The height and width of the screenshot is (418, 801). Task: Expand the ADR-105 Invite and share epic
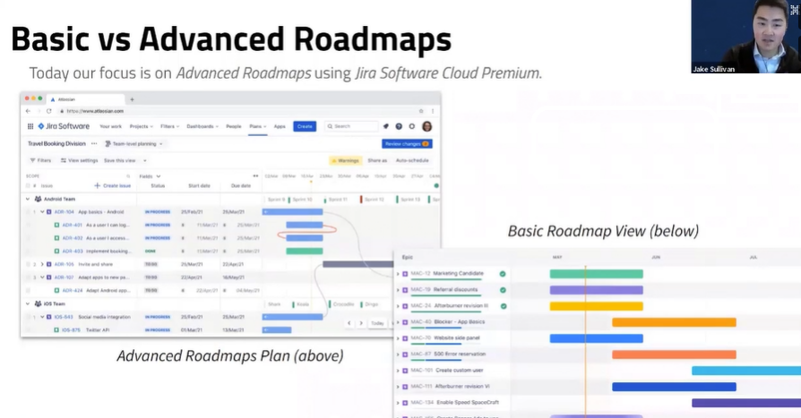42,264
